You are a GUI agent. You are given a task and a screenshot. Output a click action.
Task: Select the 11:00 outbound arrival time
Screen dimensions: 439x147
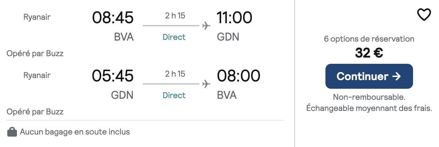(234, 18)
